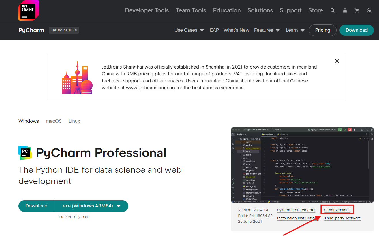Open Other versions link

tap(337, 210)
